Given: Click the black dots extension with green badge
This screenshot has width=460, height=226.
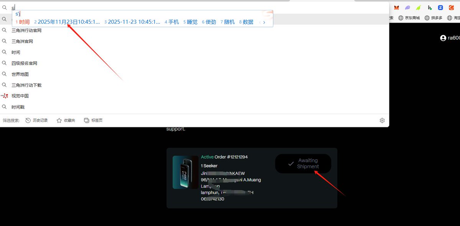Looking at the screenshot, I should coord(430,7).
